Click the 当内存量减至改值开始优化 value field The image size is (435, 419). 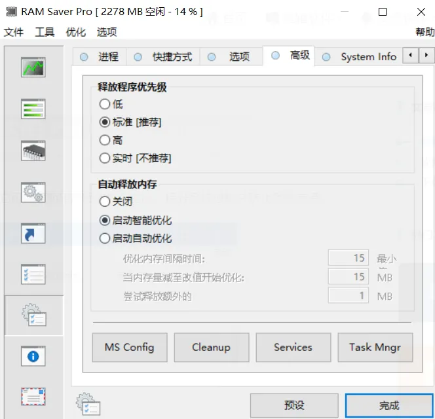348,276
